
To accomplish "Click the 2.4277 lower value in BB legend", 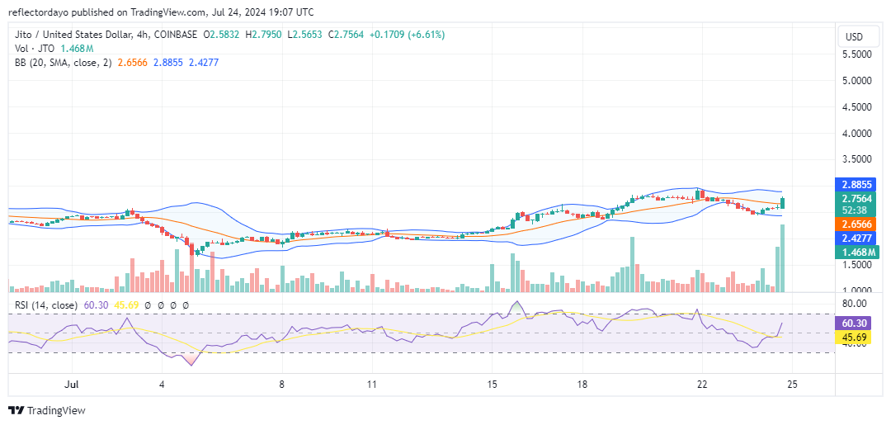I will (x=203, y=63).
